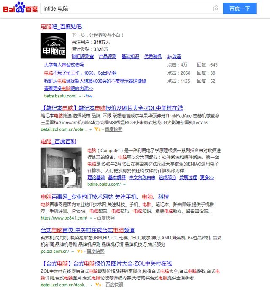Viewport: 270px width, 290px height.
Task: Open 百度快照 for the detail.zol.com.cn/note result
Action: pos(113,129)
